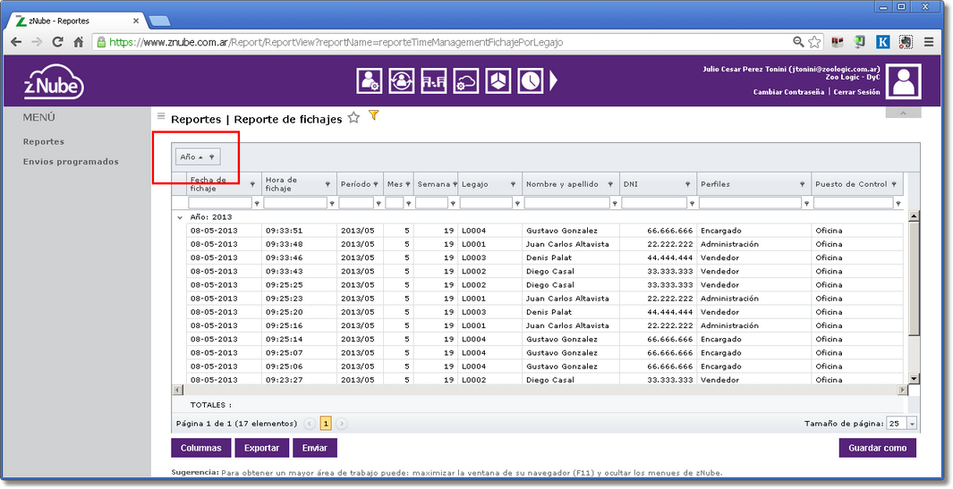Viewport: 953px width, 489px height.
Task: Bookmark this page with Chrome star
Action: click(x=814, y=42)
